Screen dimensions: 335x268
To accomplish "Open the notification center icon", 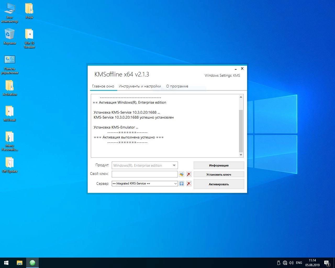I will (327, 263).
